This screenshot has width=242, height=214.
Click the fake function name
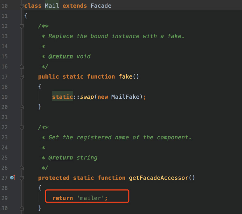click(125, 77)
